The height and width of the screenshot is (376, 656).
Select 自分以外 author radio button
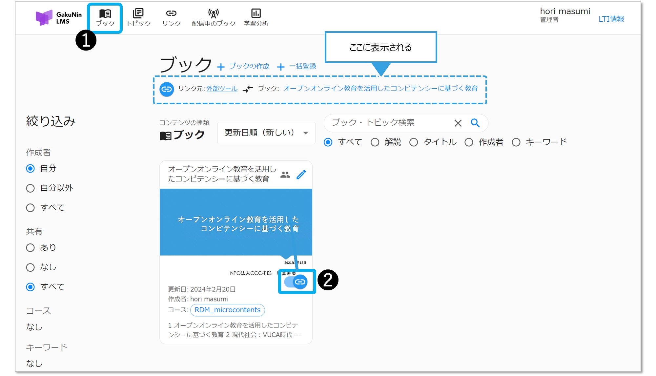31,188
